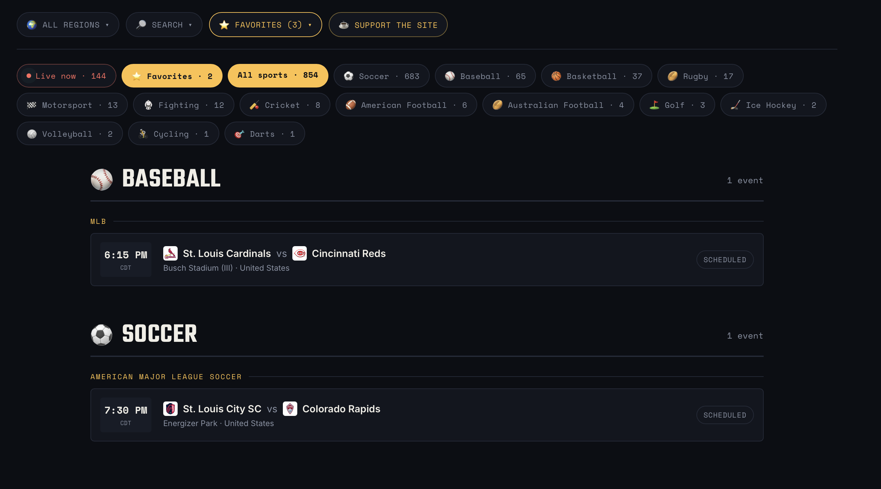Click the St. Louis City SC crest
The image size is (881, 489).
170,409
